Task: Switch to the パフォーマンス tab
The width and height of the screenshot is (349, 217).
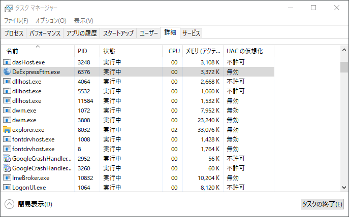Action: coord(45,33)
